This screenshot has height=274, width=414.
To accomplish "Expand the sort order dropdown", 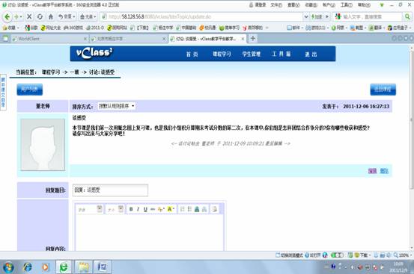I will tap(117, 106).
